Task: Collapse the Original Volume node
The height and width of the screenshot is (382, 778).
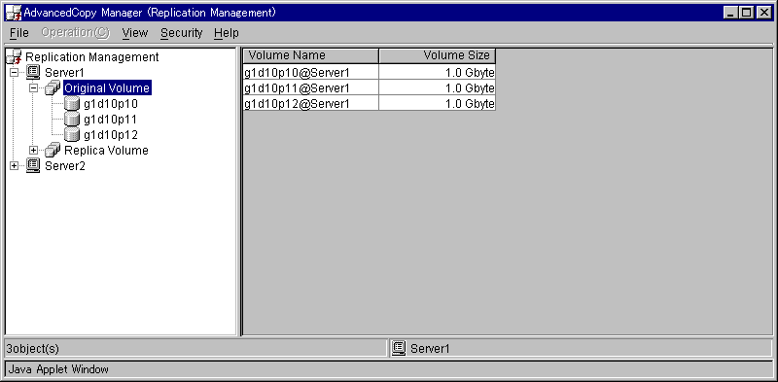Action: 33,88
